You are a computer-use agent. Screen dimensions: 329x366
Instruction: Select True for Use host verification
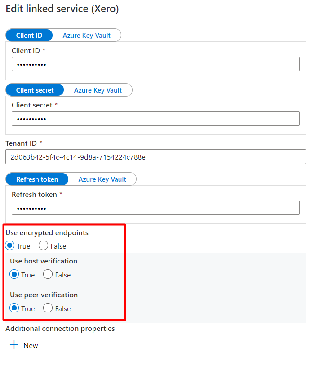(14, 274)
